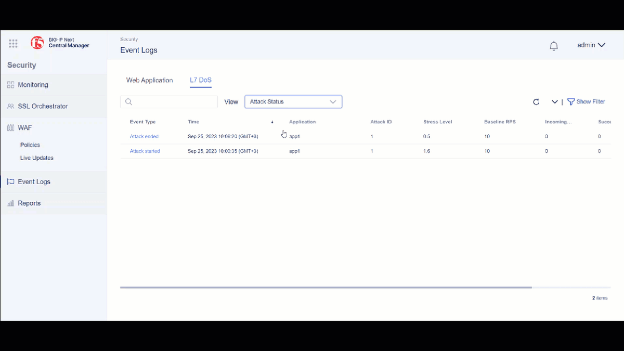Open the Attack started event link
This screenshot has height=351, width=624.
pos(145,151)
